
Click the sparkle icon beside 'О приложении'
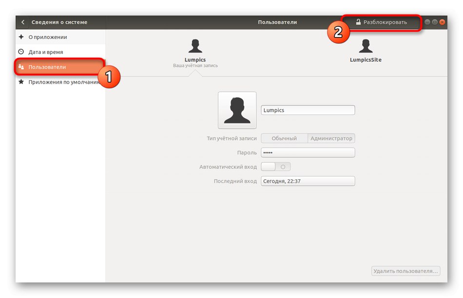pos(21,37)
